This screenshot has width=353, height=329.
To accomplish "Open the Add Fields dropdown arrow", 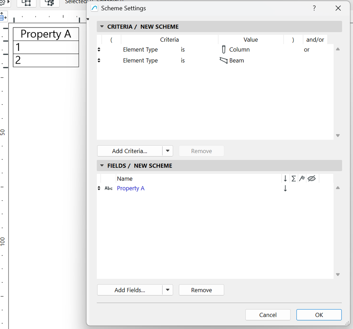I will (x=167, y=290).
